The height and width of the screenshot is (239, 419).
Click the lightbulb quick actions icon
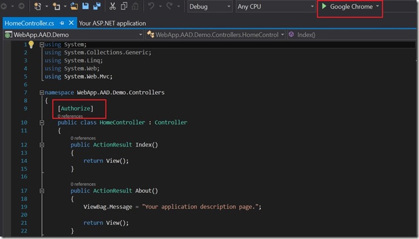[31, 44]
